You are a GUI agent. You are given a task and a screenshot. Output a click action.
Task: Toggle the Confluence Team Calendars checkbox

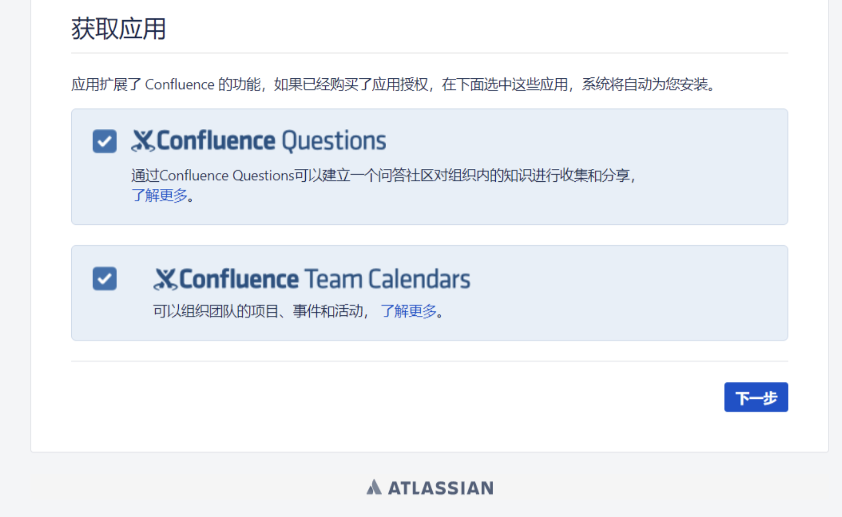[104, 278]
